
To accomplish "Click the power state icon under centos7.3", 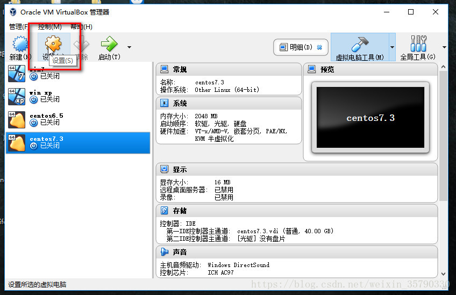I will (x=34, y=146).
